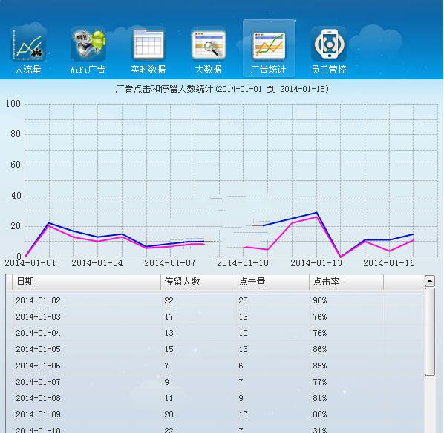This screenshot has width=444, height=433.
Task: Open the 大数据 magnifier icon
Action: click(209, 44)
